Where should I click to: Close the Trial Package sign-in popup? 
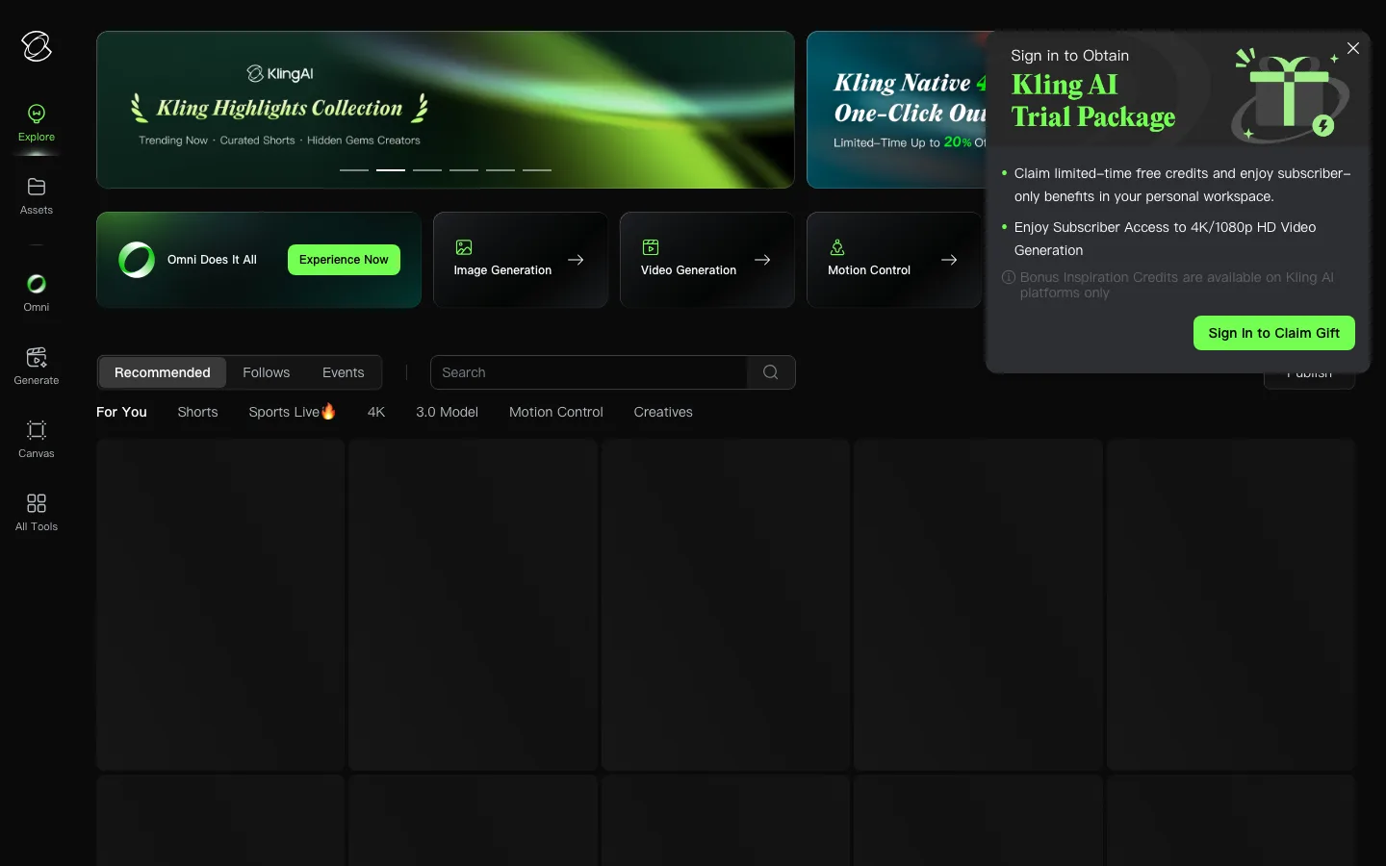point(1353,48)
